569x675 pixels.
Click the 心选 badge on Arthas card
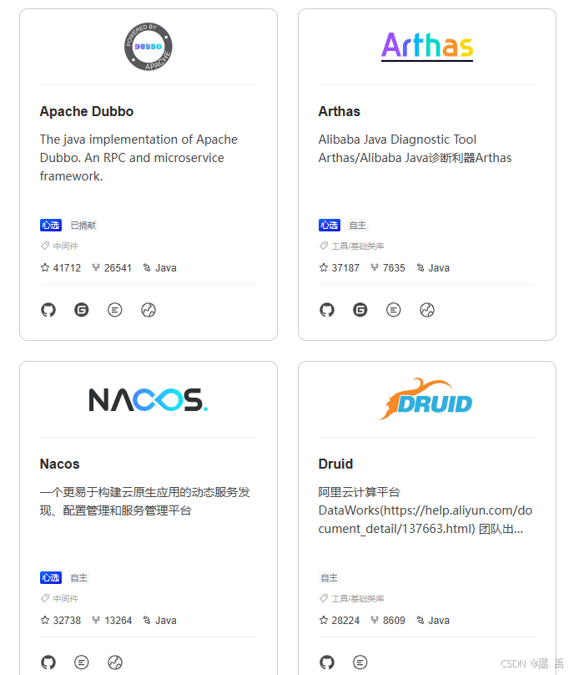[x=330, y=226]
